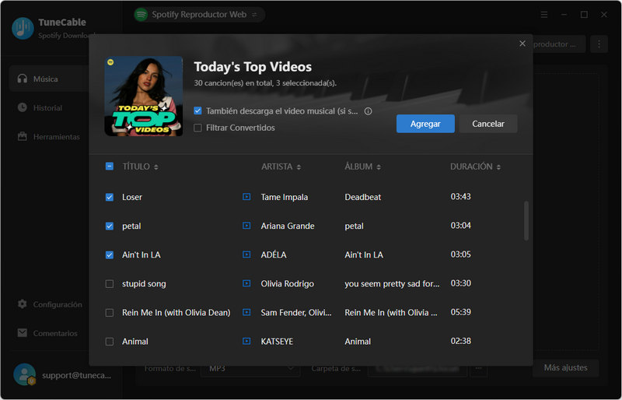622x400 pixels.
Task: Click the clock Historial icon
Action: pyautogui.click(x=23, y=107)
